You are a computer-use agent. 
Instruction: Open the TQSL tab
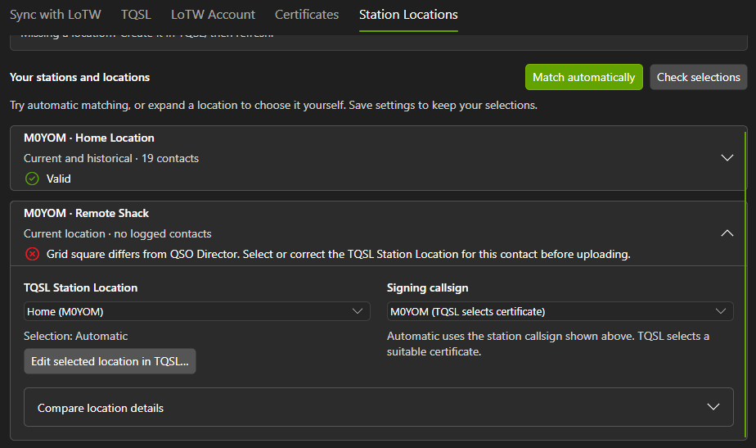click(136, 15)
